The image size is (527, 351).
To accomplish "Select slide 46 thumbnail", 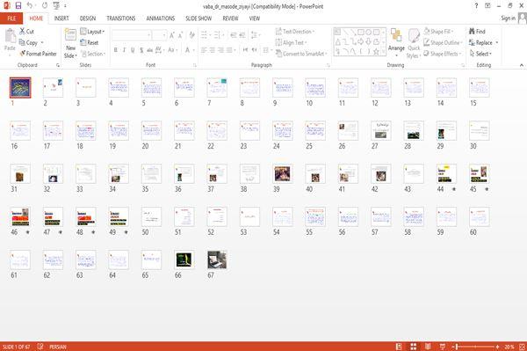I will tap(20, 216).
